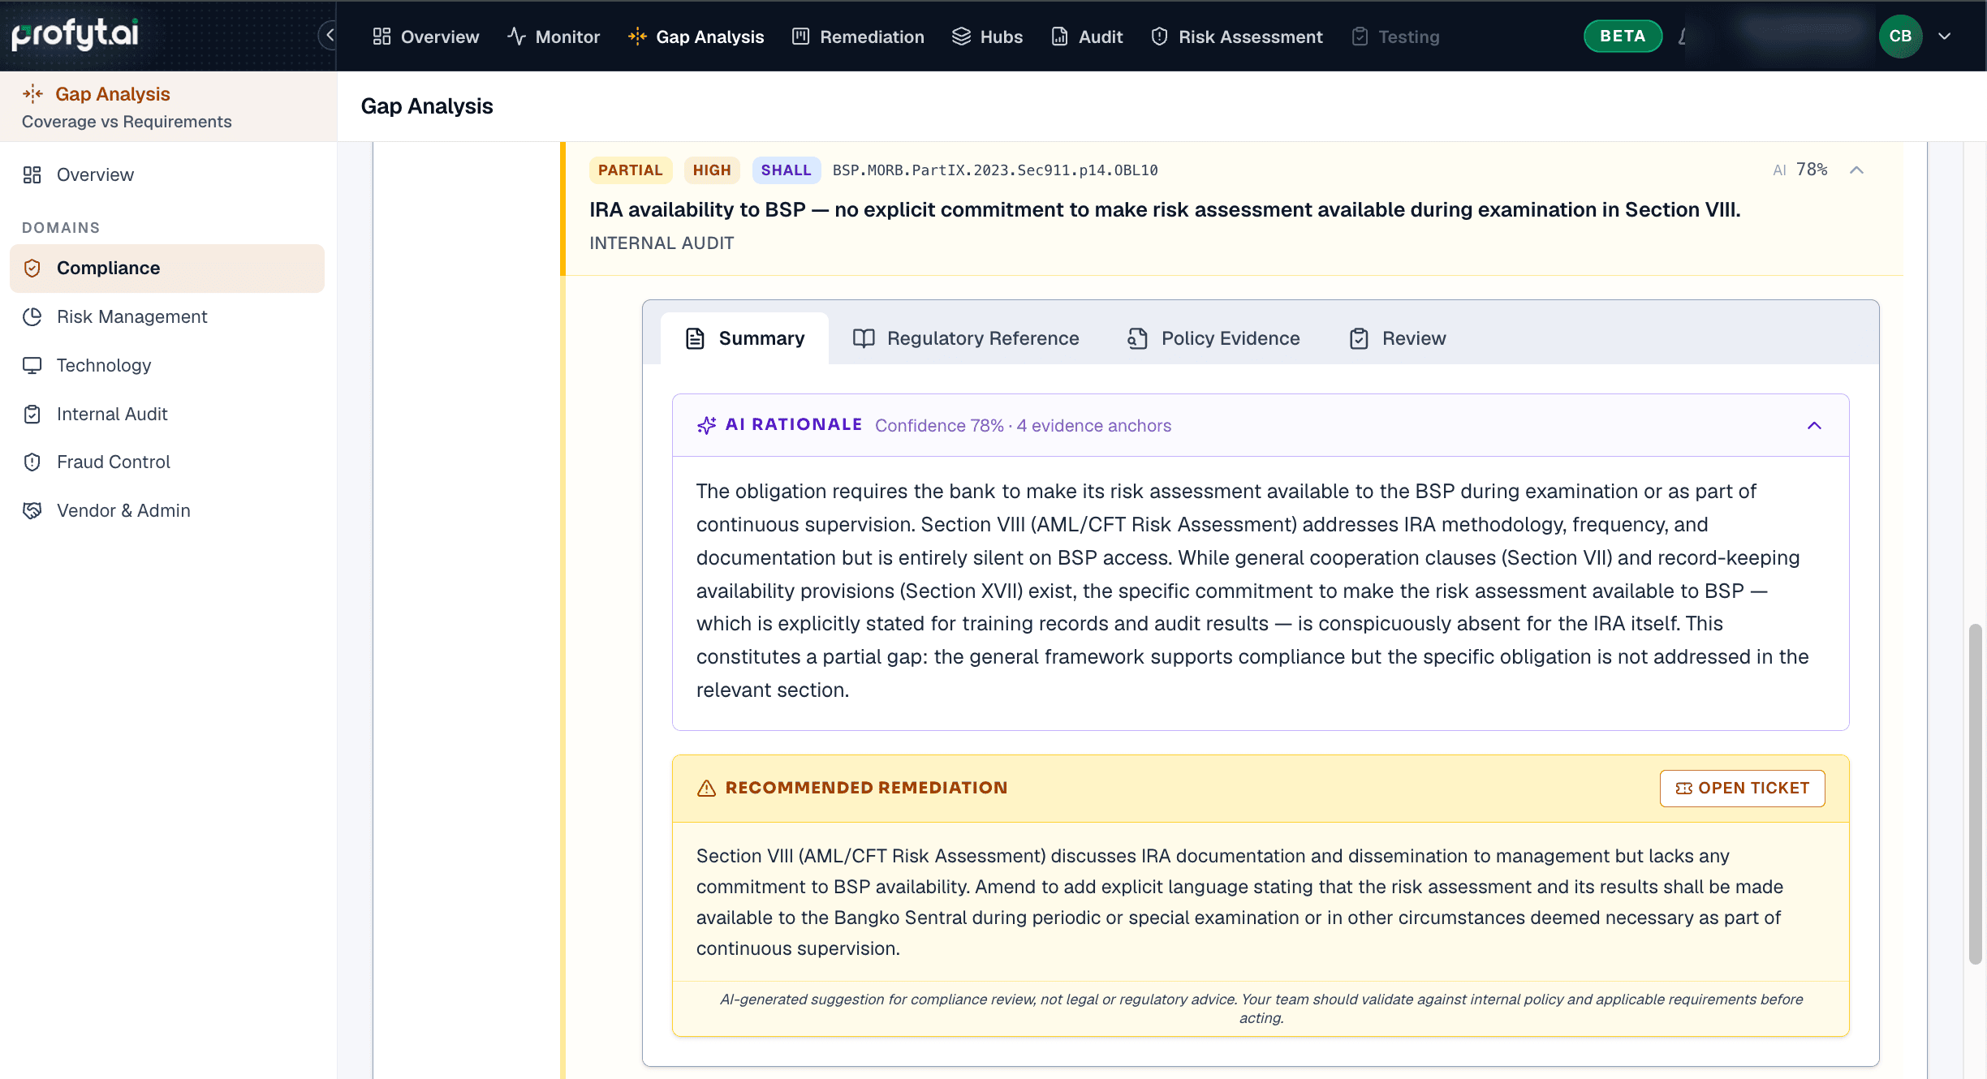Switch to the Policy Evidence tab

point(1214,338)
